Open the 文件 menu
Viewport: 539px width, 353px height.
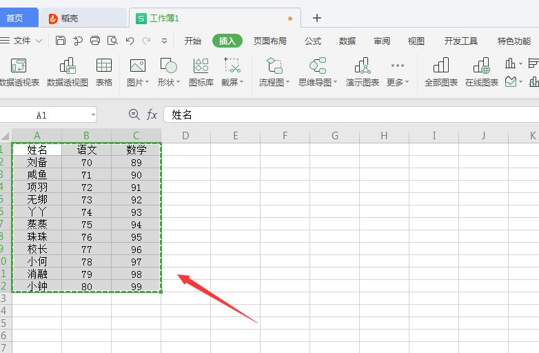pos(21,41)
